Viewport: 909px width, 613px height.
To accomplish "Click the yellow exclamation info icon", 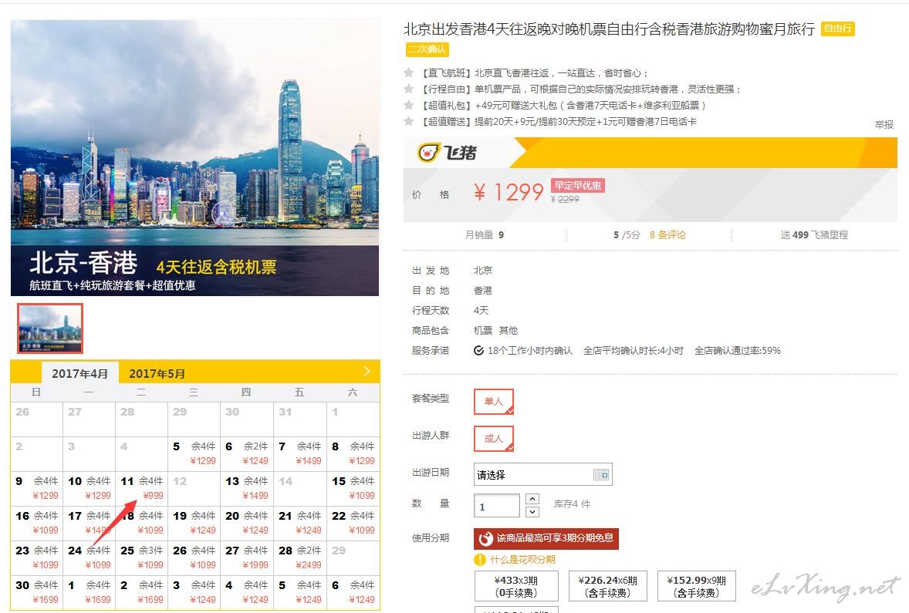I will [x=480, y=560].
